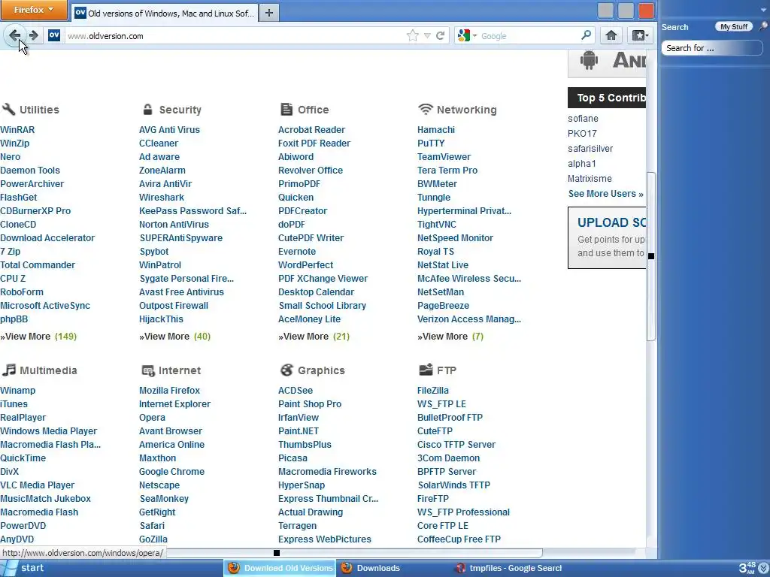Viewport: 770px width, 577px height.
Task: Reload the page with the refresh icon
Action: point(441,35)
